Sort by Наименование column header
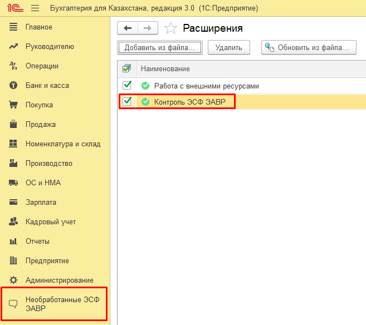The height and width of the screenshot is (325, 366). pyautogui.click(x=165, y=68)
